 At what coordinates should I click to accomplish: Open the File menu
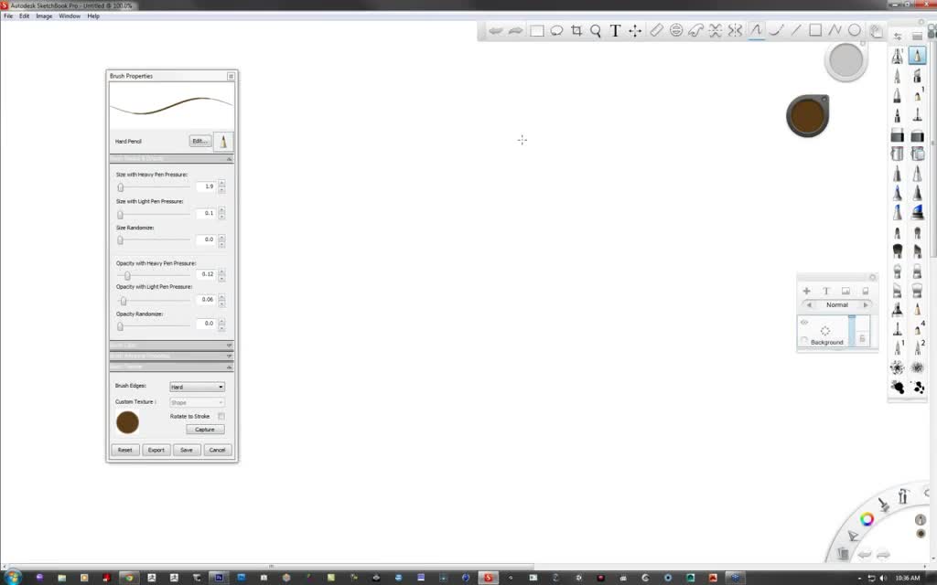(8, 16)
